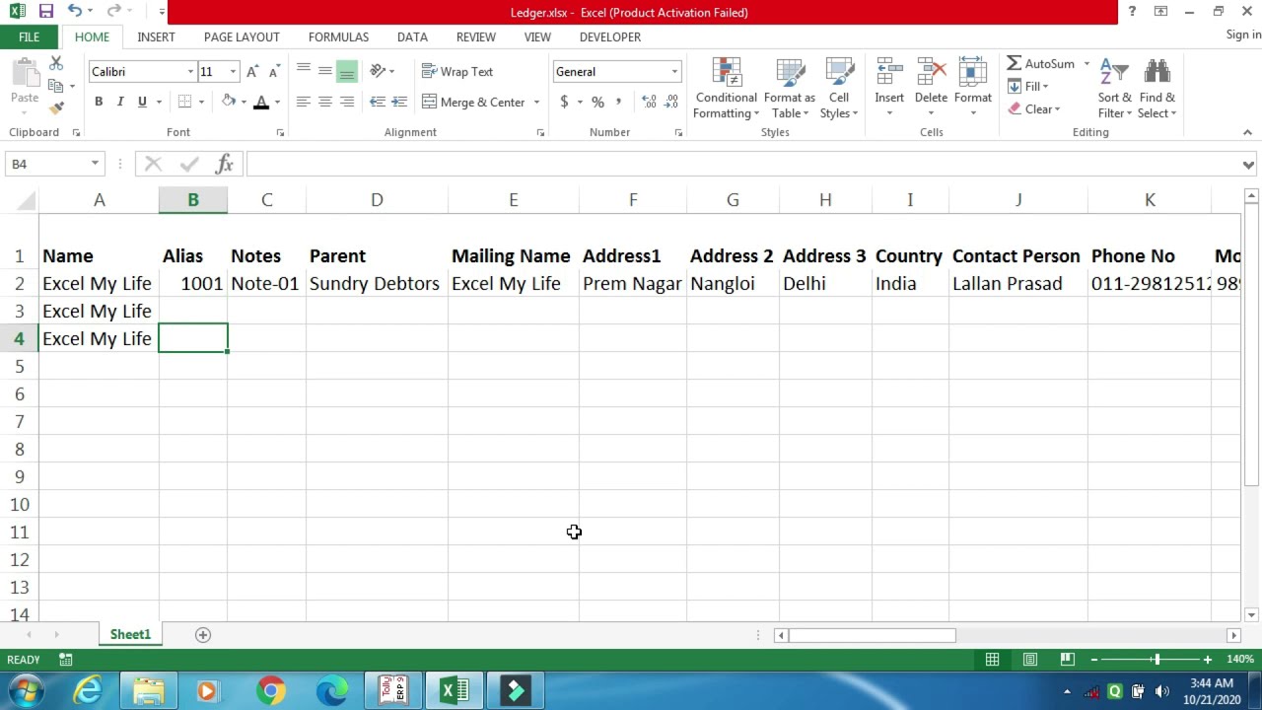Switch to the INSERT tab
This screenshot has width=1262, height=710.
156,36
